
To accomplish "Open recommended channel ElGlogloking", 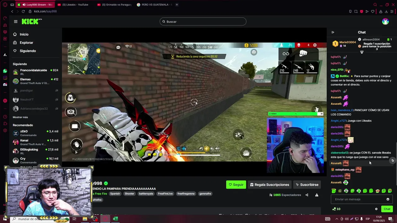I will (35, 151).
